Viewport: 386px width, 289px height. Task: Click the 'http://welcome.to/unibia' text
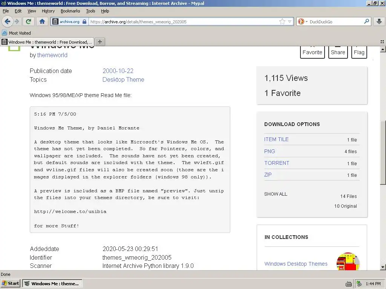(x=70, y=211)
